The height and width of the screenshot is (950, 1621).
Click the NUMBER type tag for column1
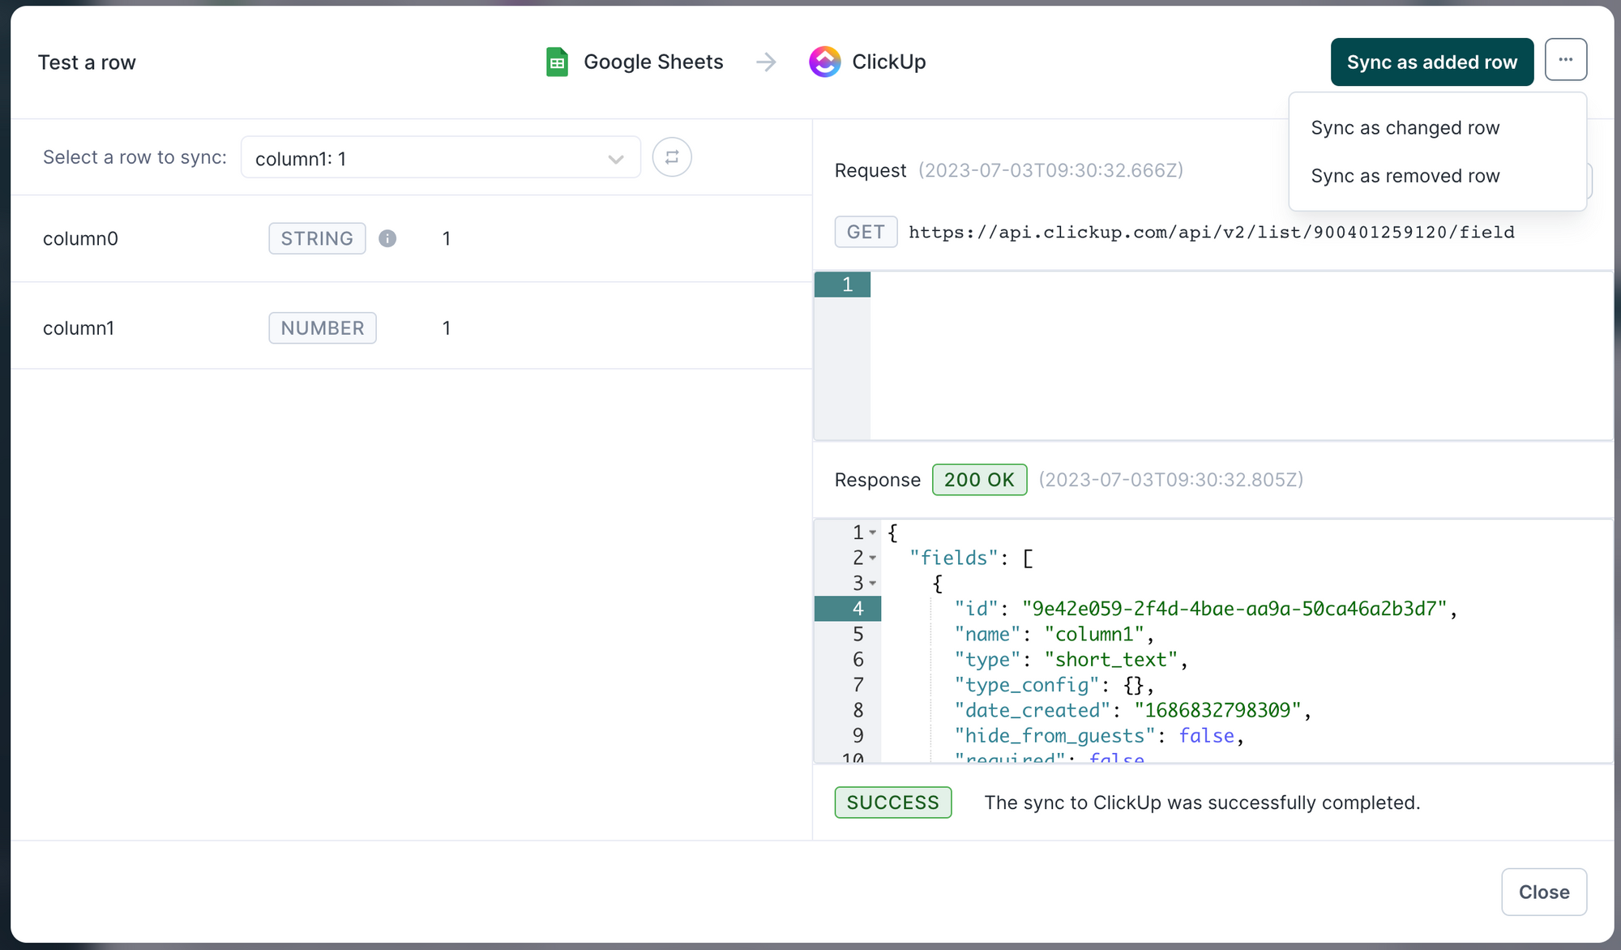point(322,327)
